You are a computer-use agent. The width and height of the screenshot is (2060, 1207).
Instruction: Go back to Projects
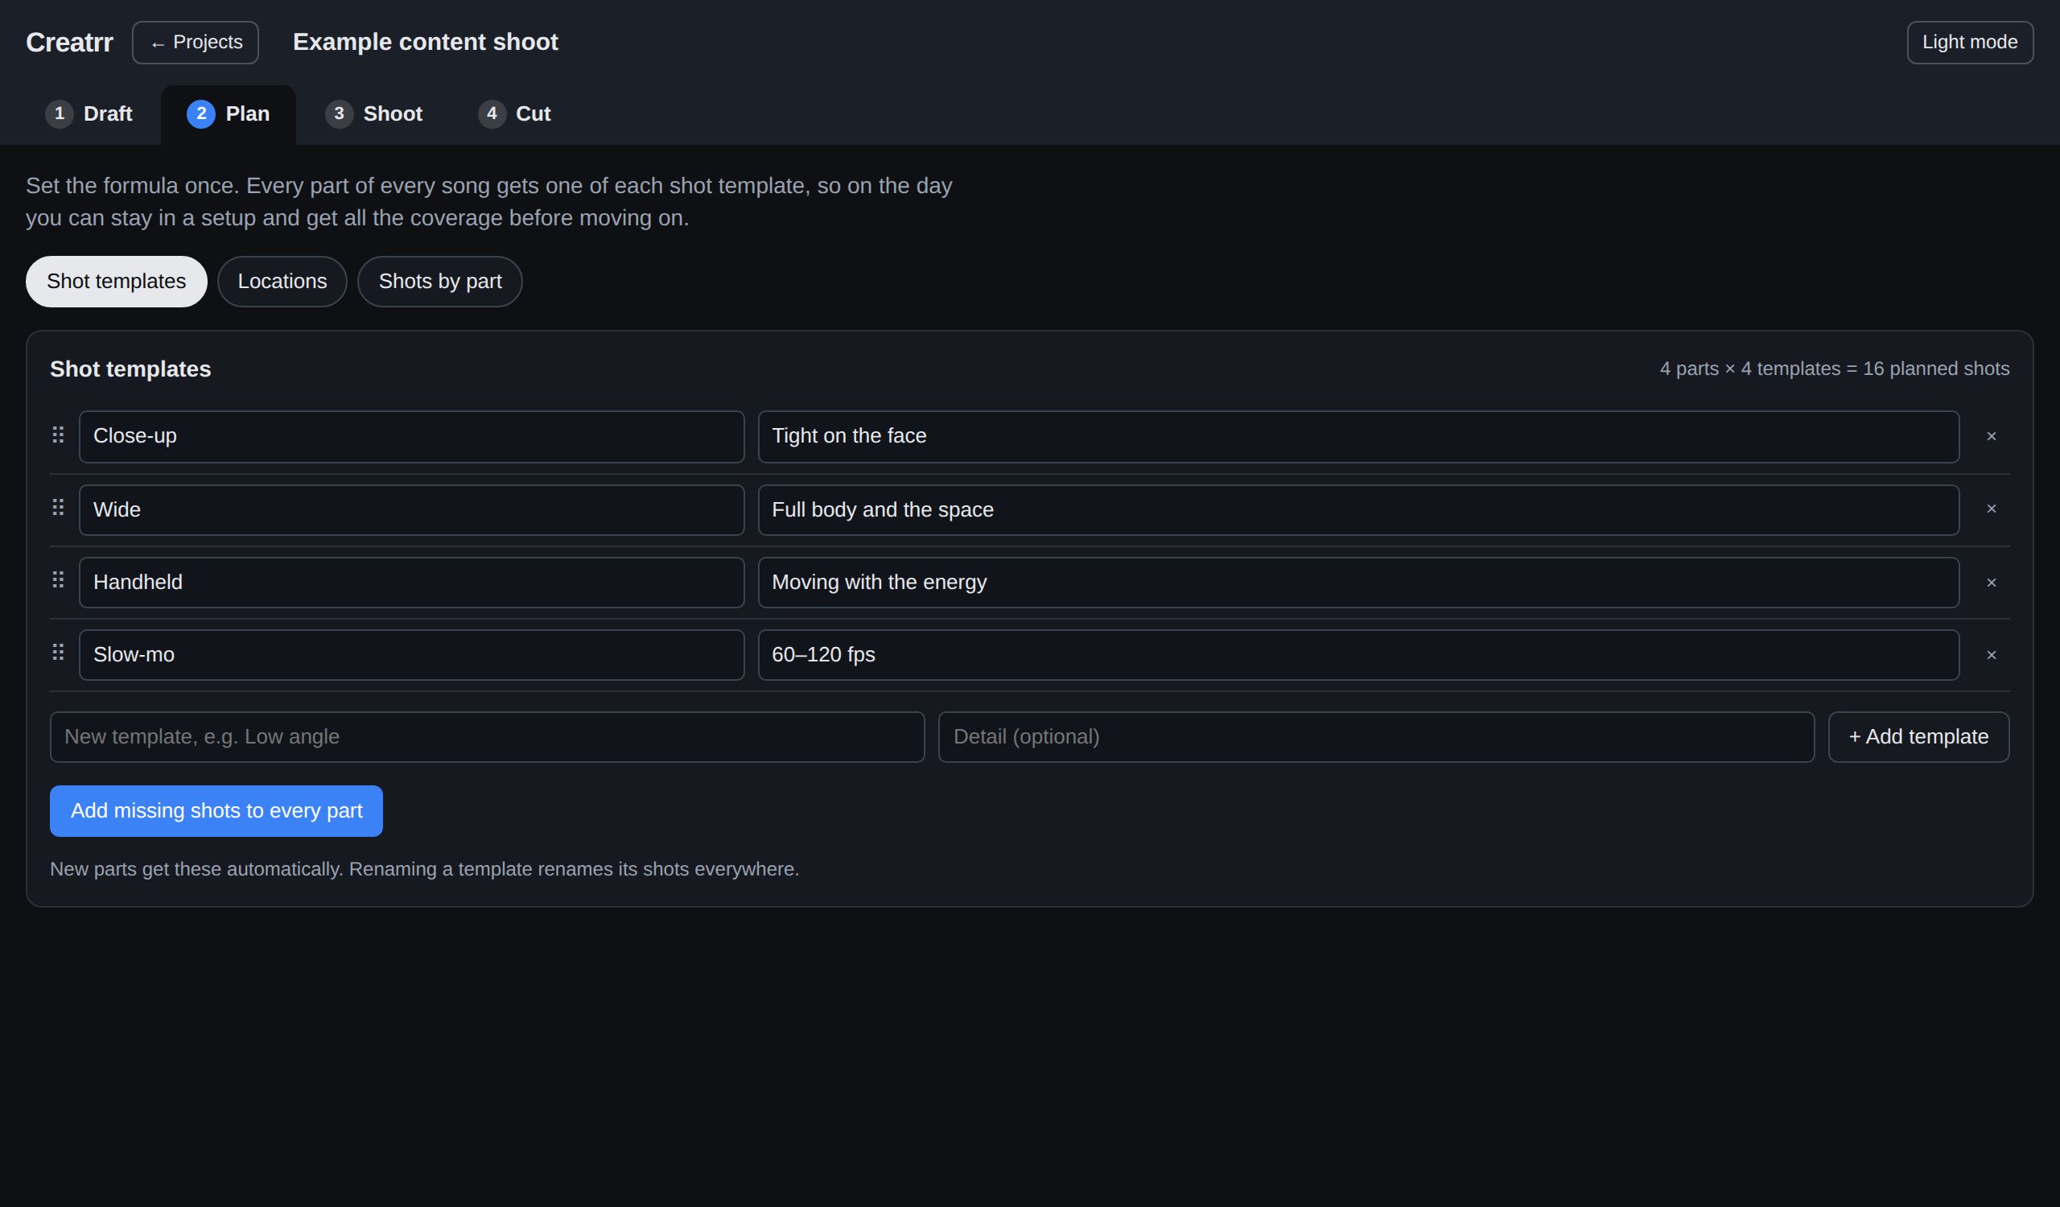click(x=196, y=43)
